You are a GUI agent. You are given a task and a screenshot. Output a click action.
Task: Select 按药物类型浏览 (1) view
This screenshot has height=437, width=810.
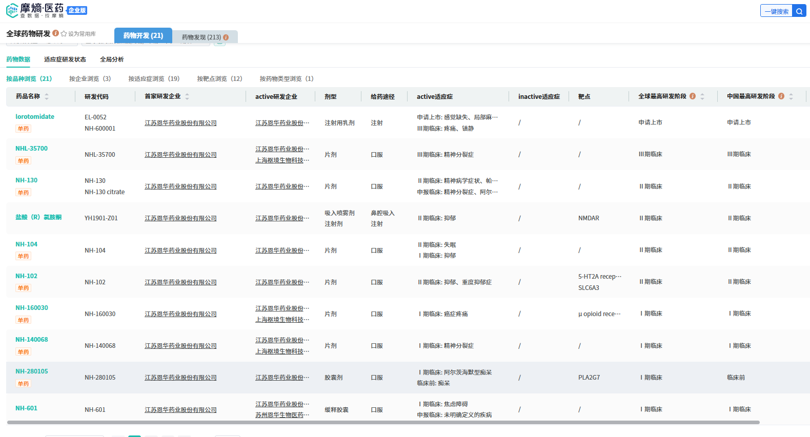coord(287,78)
